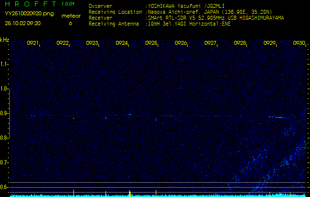Select location text Nagoya Aichi-pref. JAPAN
The image size is (310, 197).
184,12
